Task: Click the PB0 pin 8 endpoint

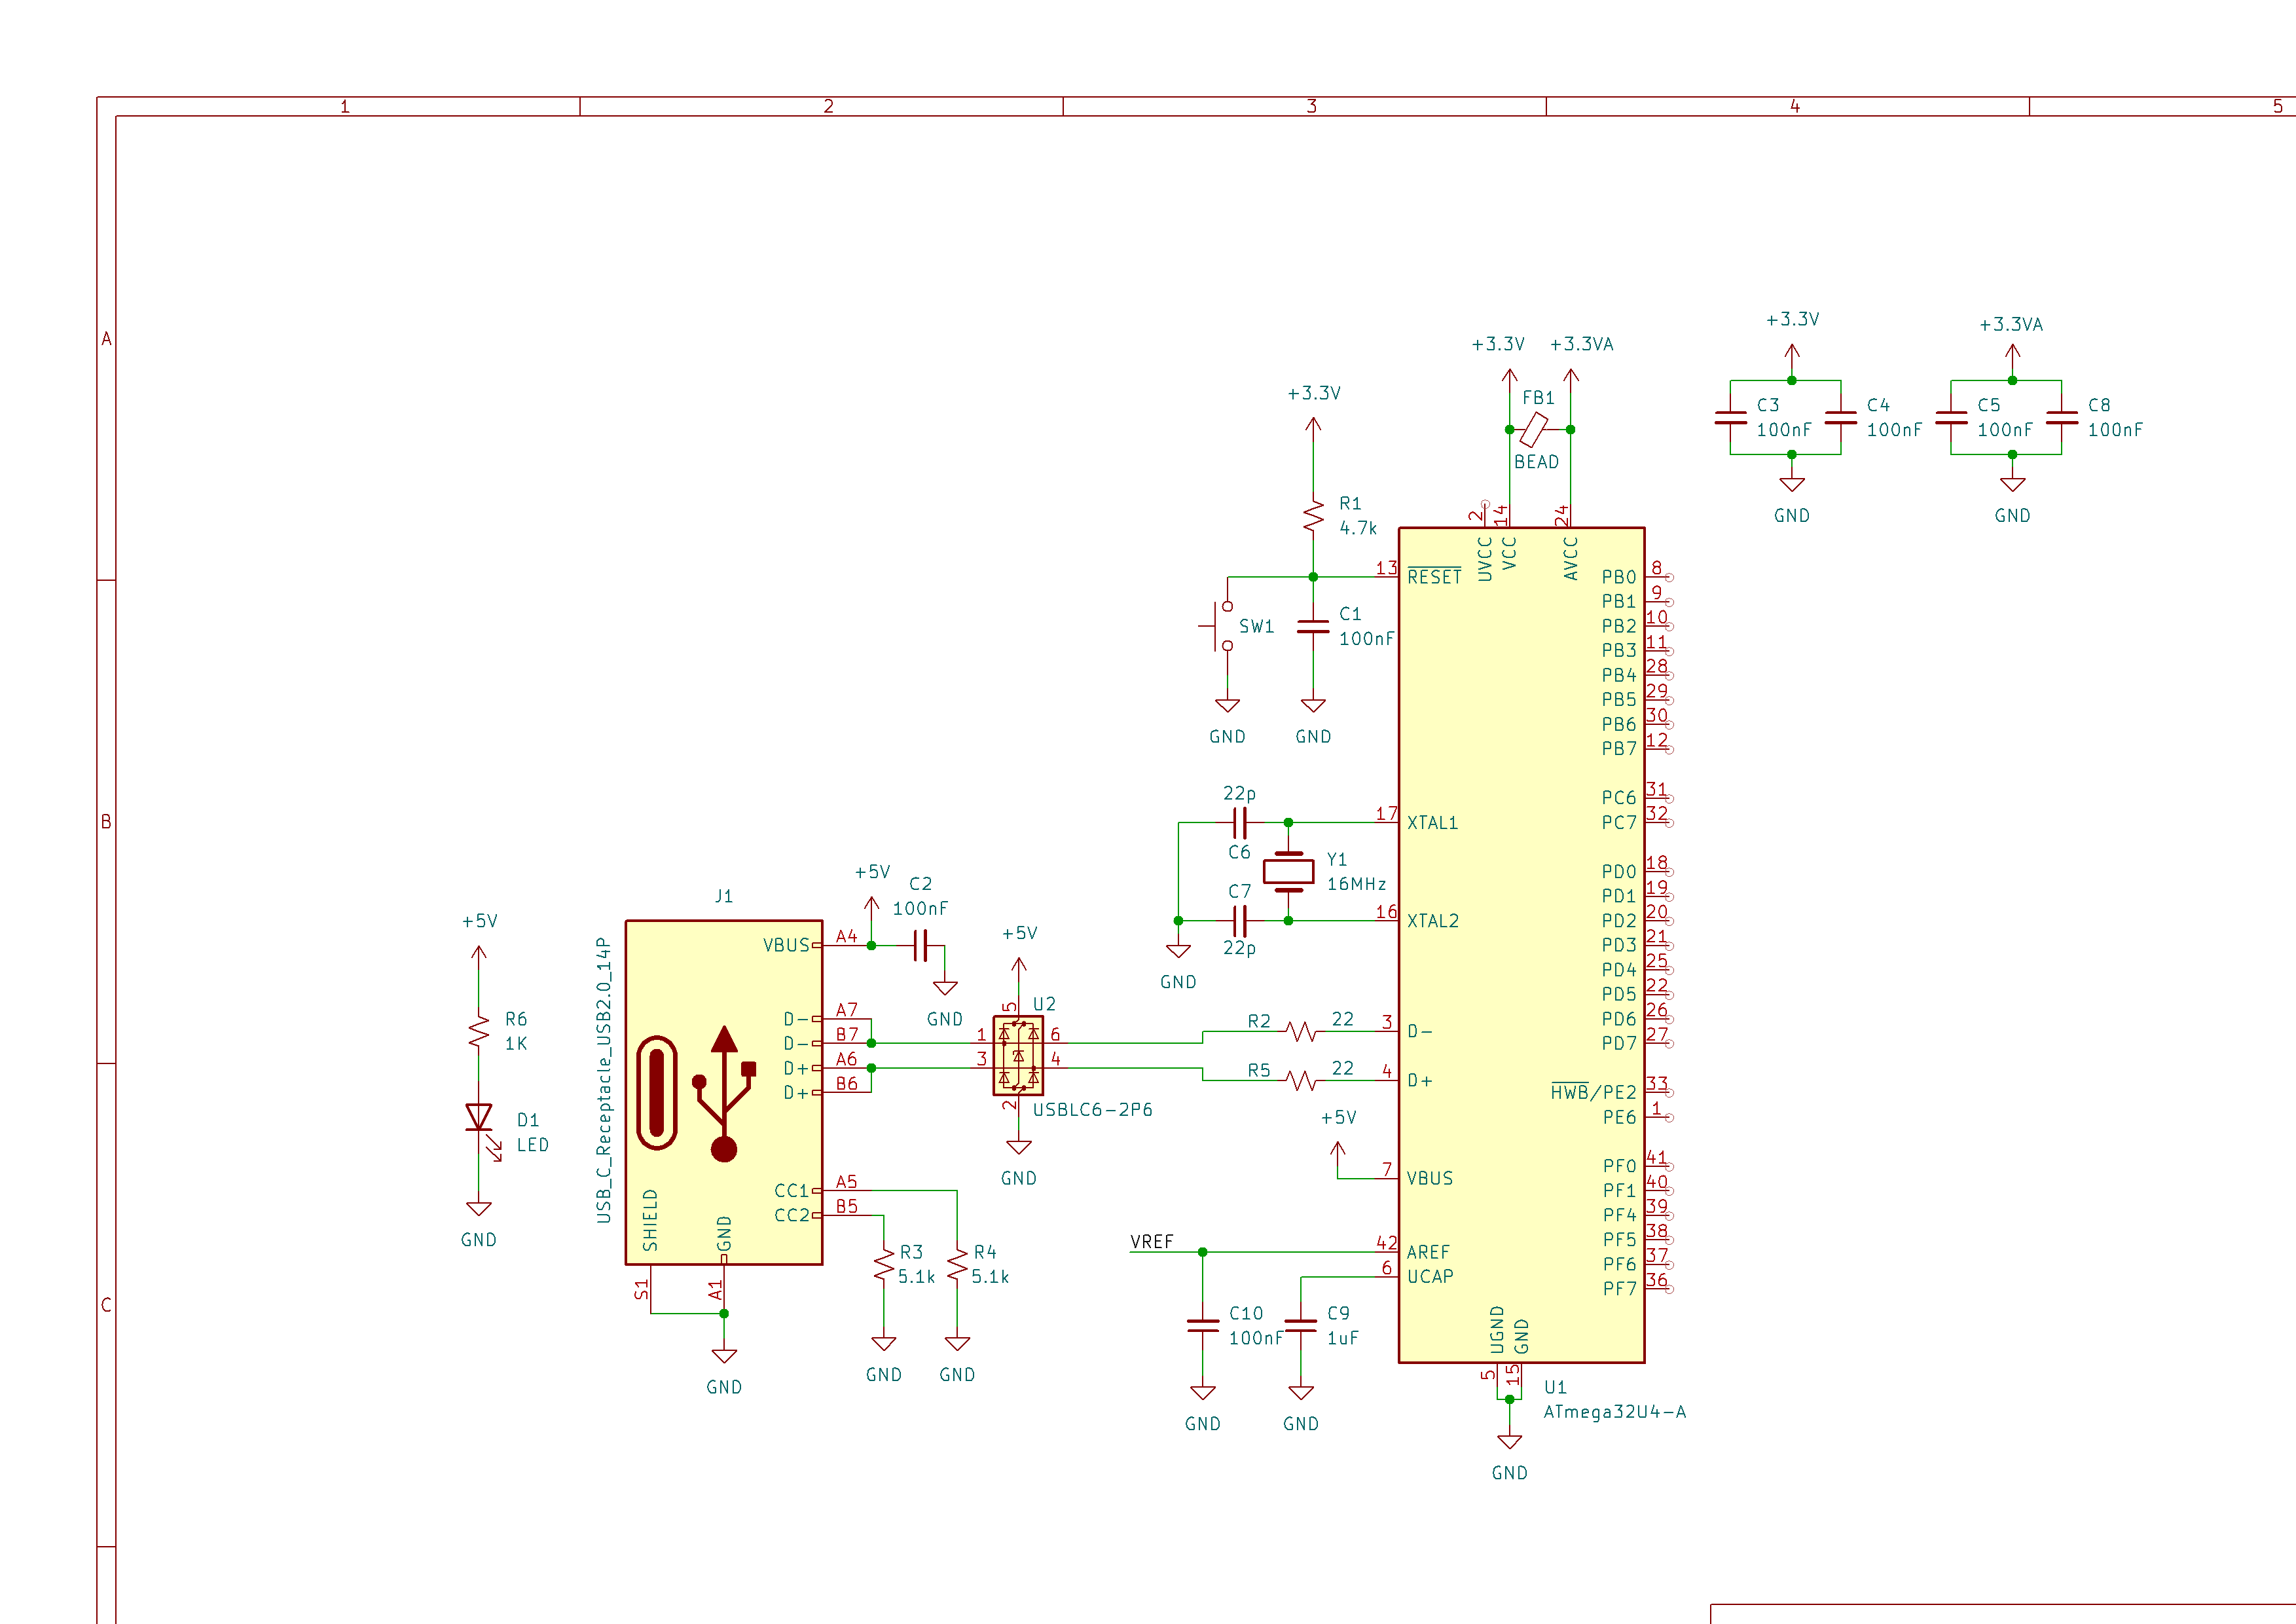Action: 1668,577
